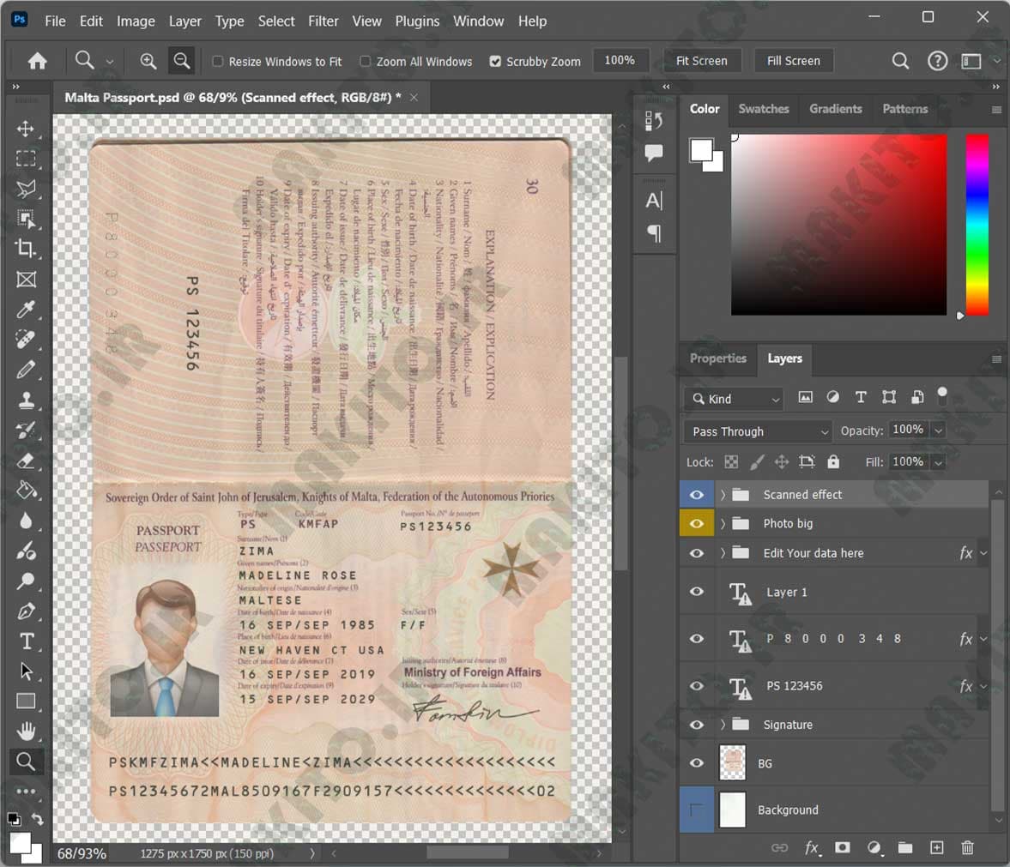Open the Opacity value dropdown arrow
This screenshot has height=867, width=1010.
[x=939, y=430]
